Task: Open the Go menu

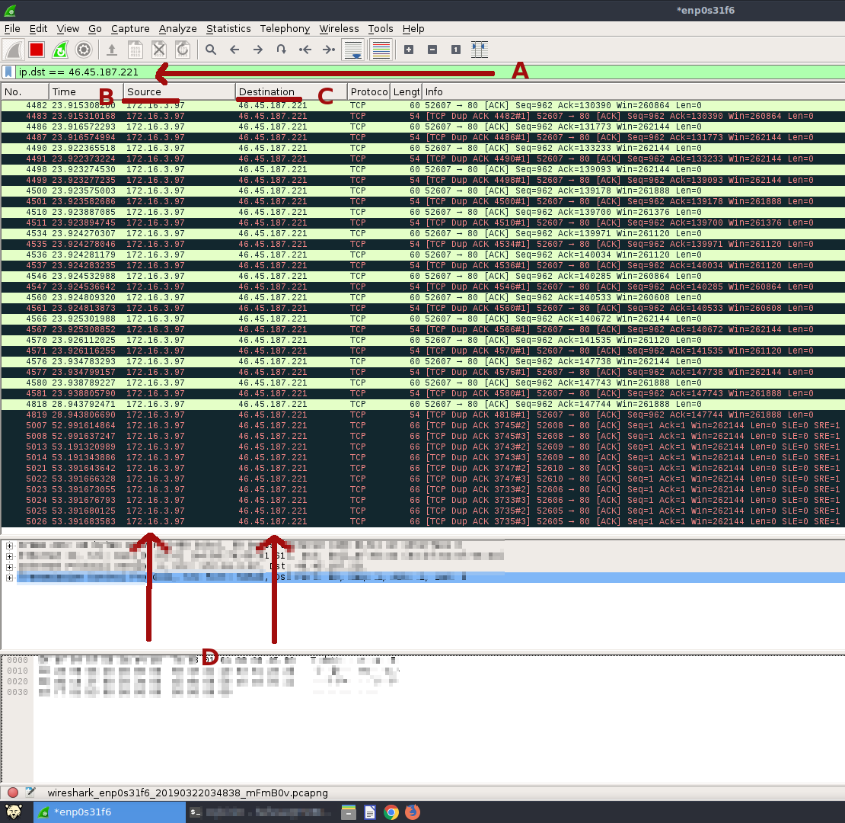Action: tap(95, 29)
